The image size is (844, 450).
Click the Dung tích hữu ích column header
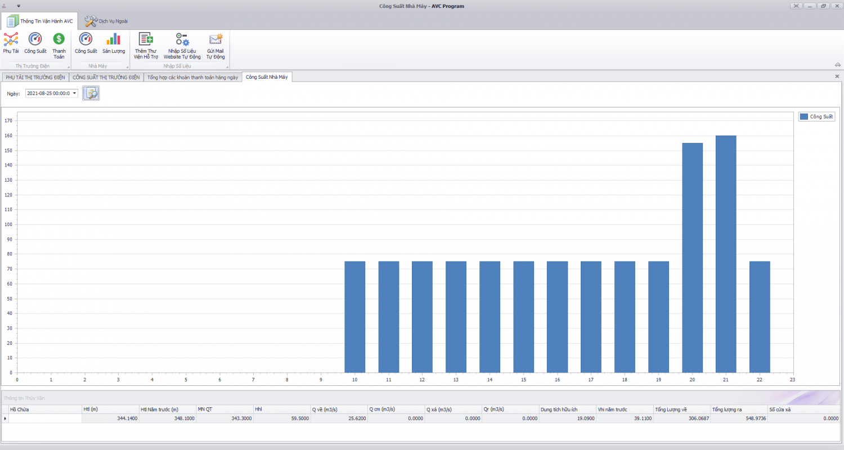(567, 409)
